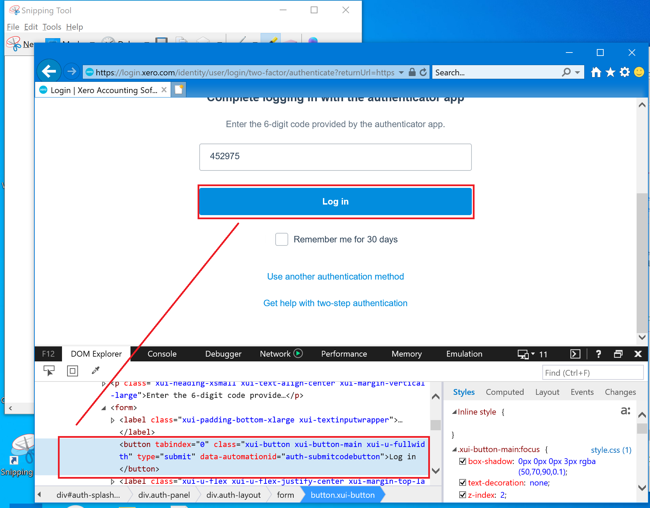Launch DevTools as separate console window
Screen dimensions: 650x508
pos(575,354)
